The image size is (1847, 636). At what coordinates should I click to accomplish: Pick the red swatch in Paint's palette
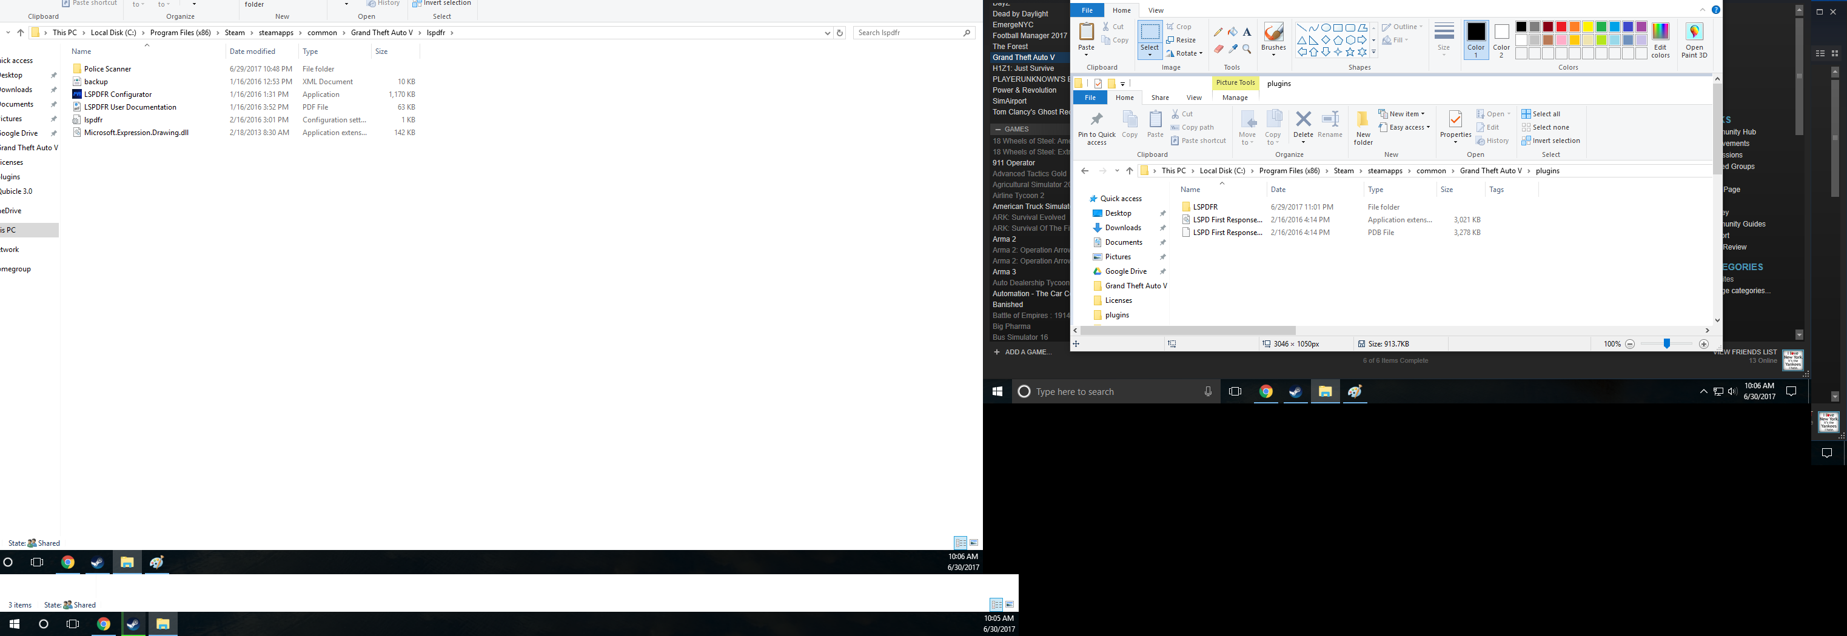1561,27
